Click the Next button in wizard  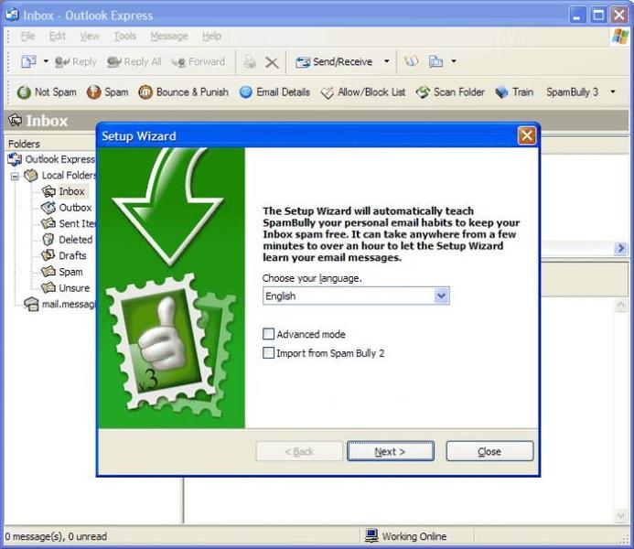[390, 451]
